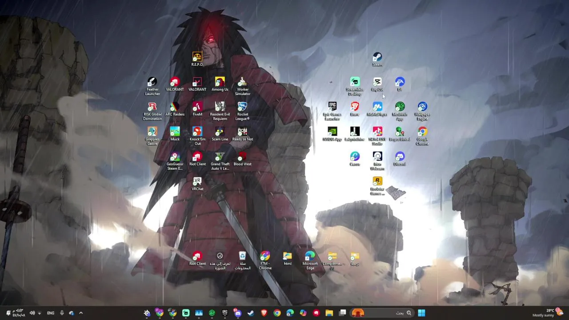Image resolution: width=569 pixels, height=320 pixels.
Task: Open Microsoft Edge from the taskbar
Action: click(x=290, y=313)
